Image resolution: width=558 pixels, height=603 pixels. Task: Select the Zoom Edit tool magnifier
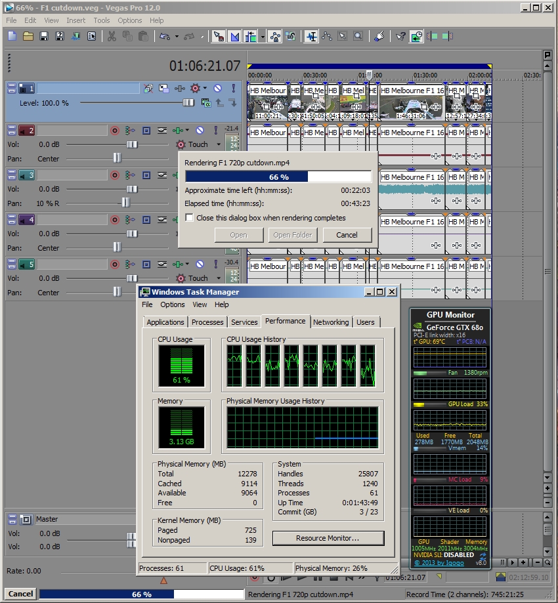(x=358, y=37)
